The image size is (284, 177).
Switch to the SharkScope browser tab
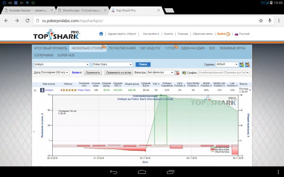pos(82,11)
